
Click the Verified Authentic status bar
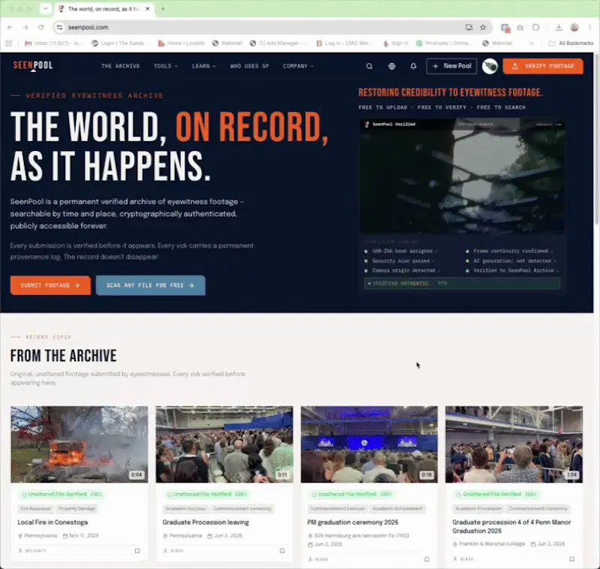[x=462, y=283]
